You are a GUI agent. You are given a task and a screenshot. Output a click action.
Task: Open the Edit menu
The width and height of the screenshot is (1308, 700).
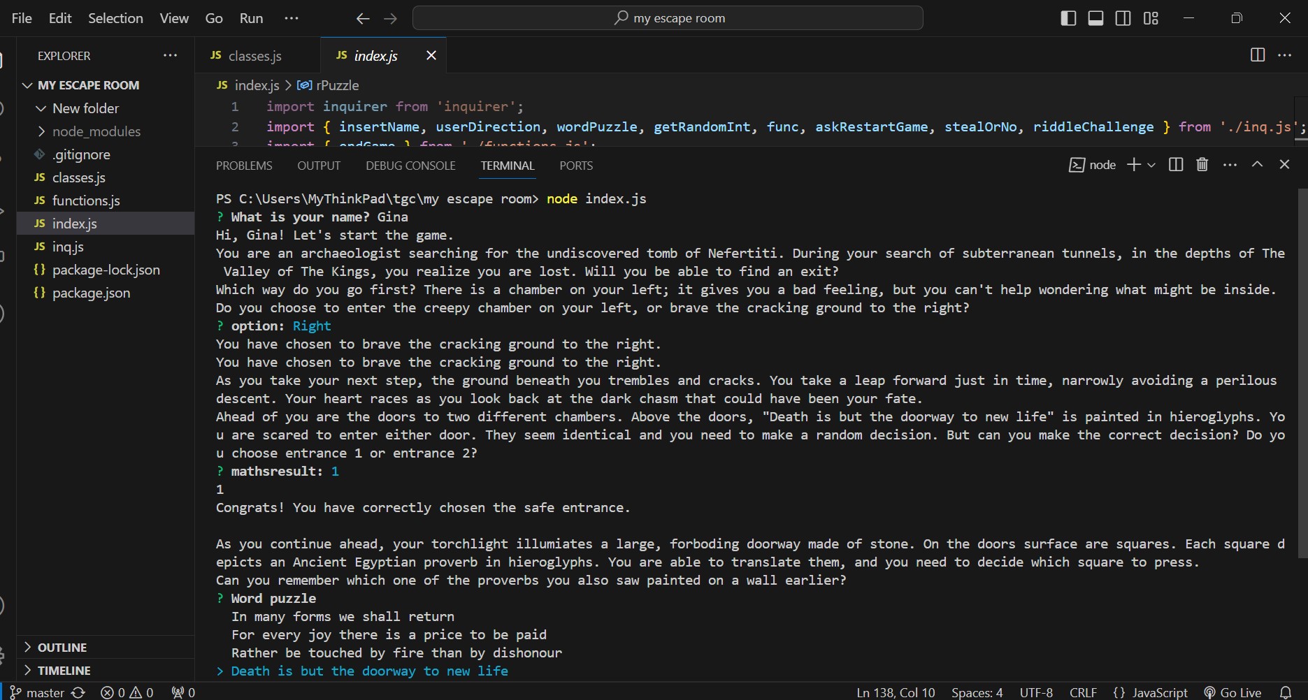(60, 18)
